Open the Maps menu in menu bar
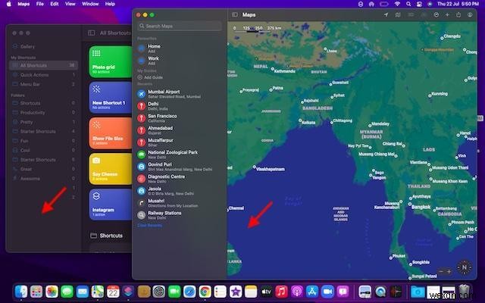The width and height of the screenshot is (485, 303). tap(23, 4)
